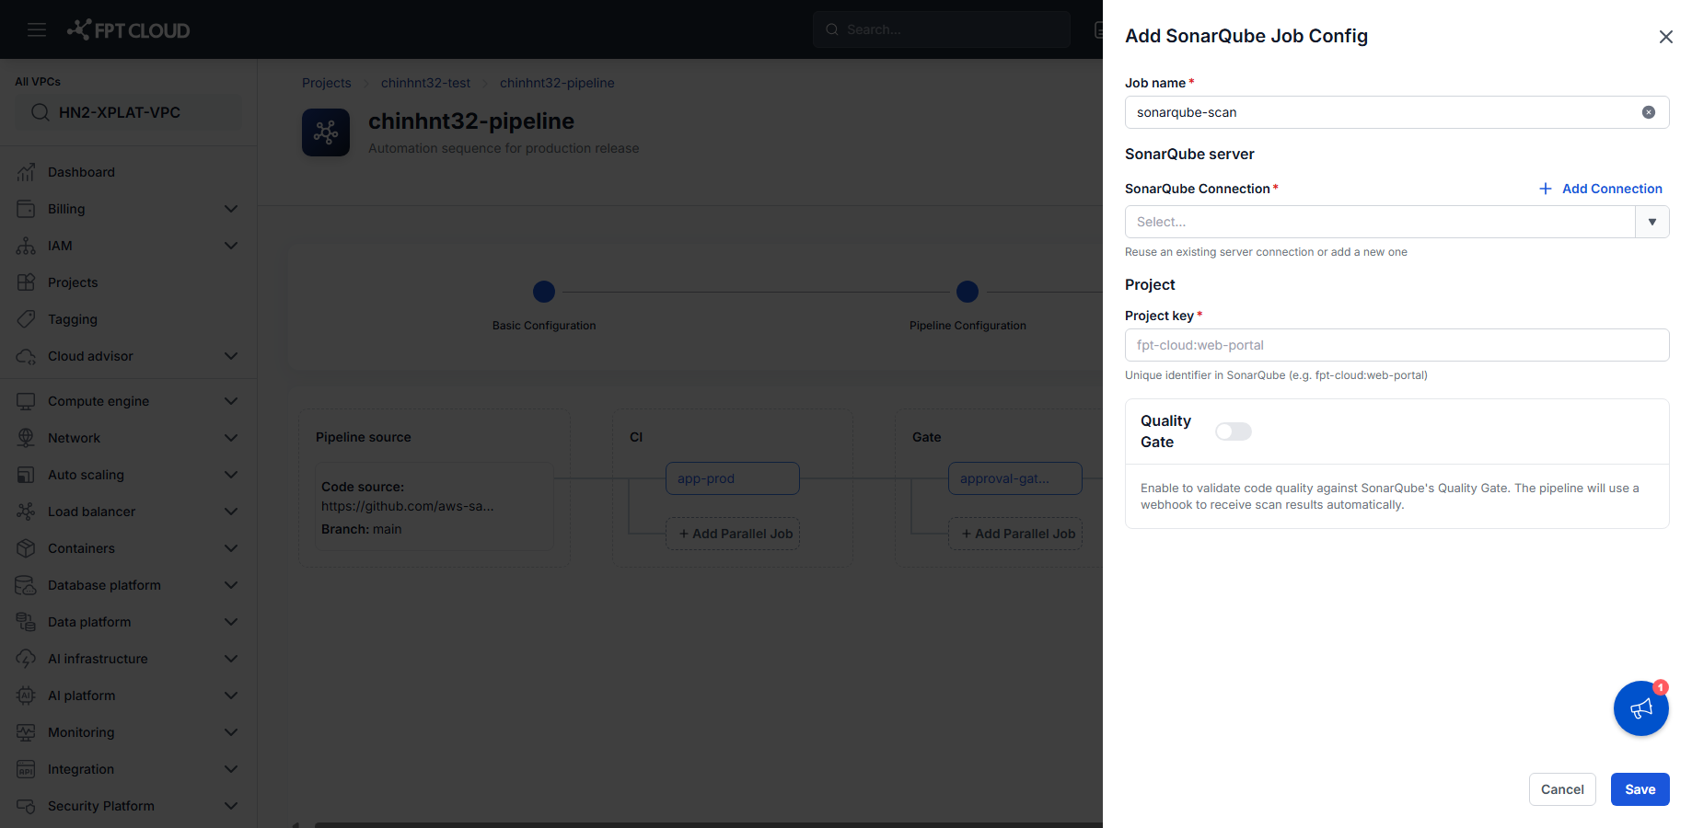Click the Monitoring sidebar icon
The width and height of the screenshot is (1692, 828).
coord(26,732)
